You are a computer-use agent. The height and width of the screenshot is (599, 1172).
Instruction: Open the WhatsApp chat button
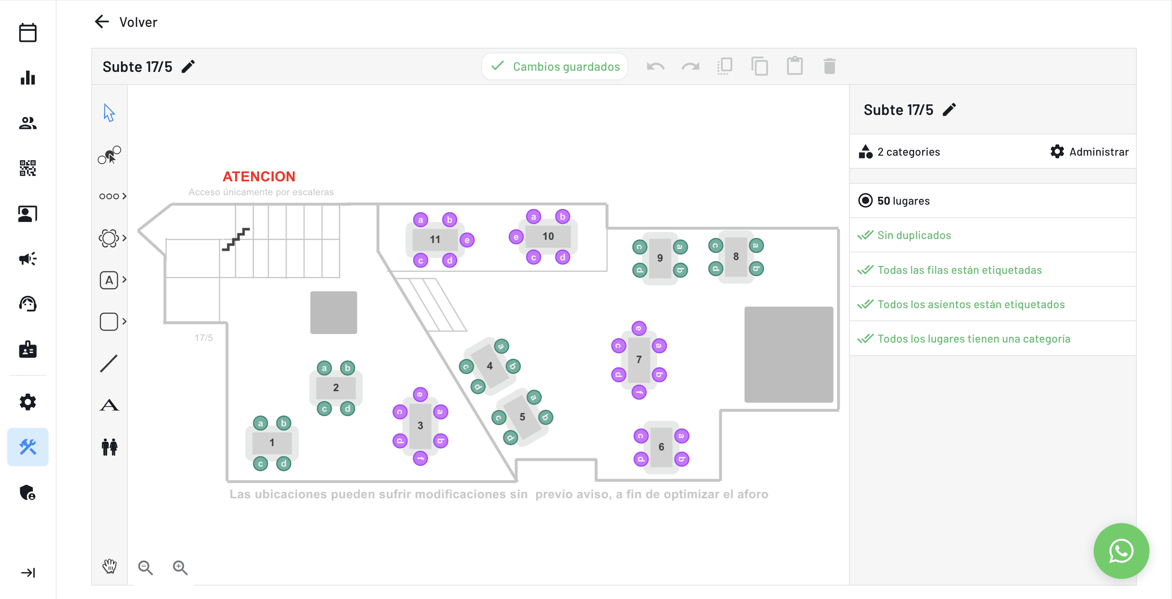click(1121, 551)
